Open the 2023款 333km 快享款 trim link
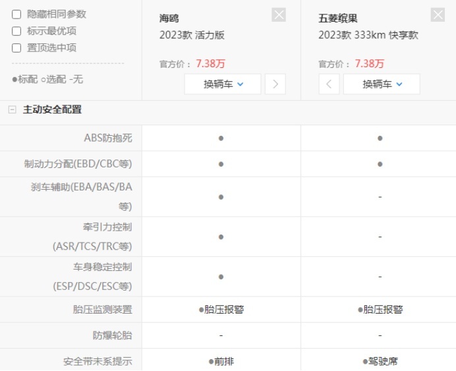The height and width of the screenshot is (371, 456). pos(368,35)
